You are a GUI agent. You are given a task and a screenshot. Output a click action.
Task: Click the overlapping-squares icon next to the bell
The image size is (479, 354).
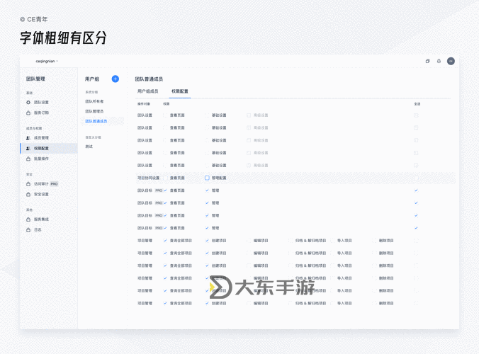coord(428,61)
